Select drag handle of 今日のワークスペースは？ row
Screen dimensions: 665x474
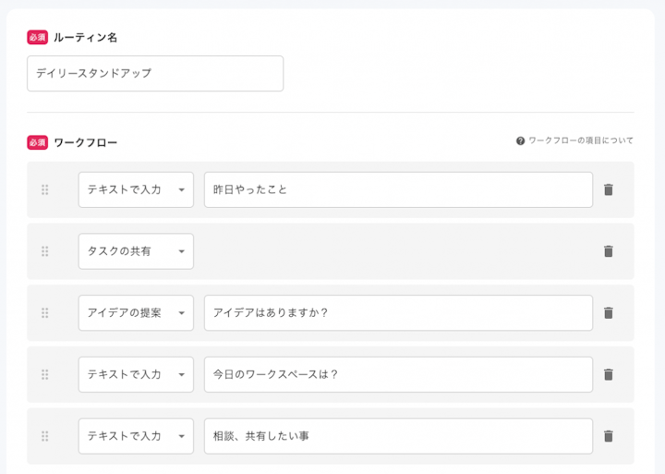point(44,374)
